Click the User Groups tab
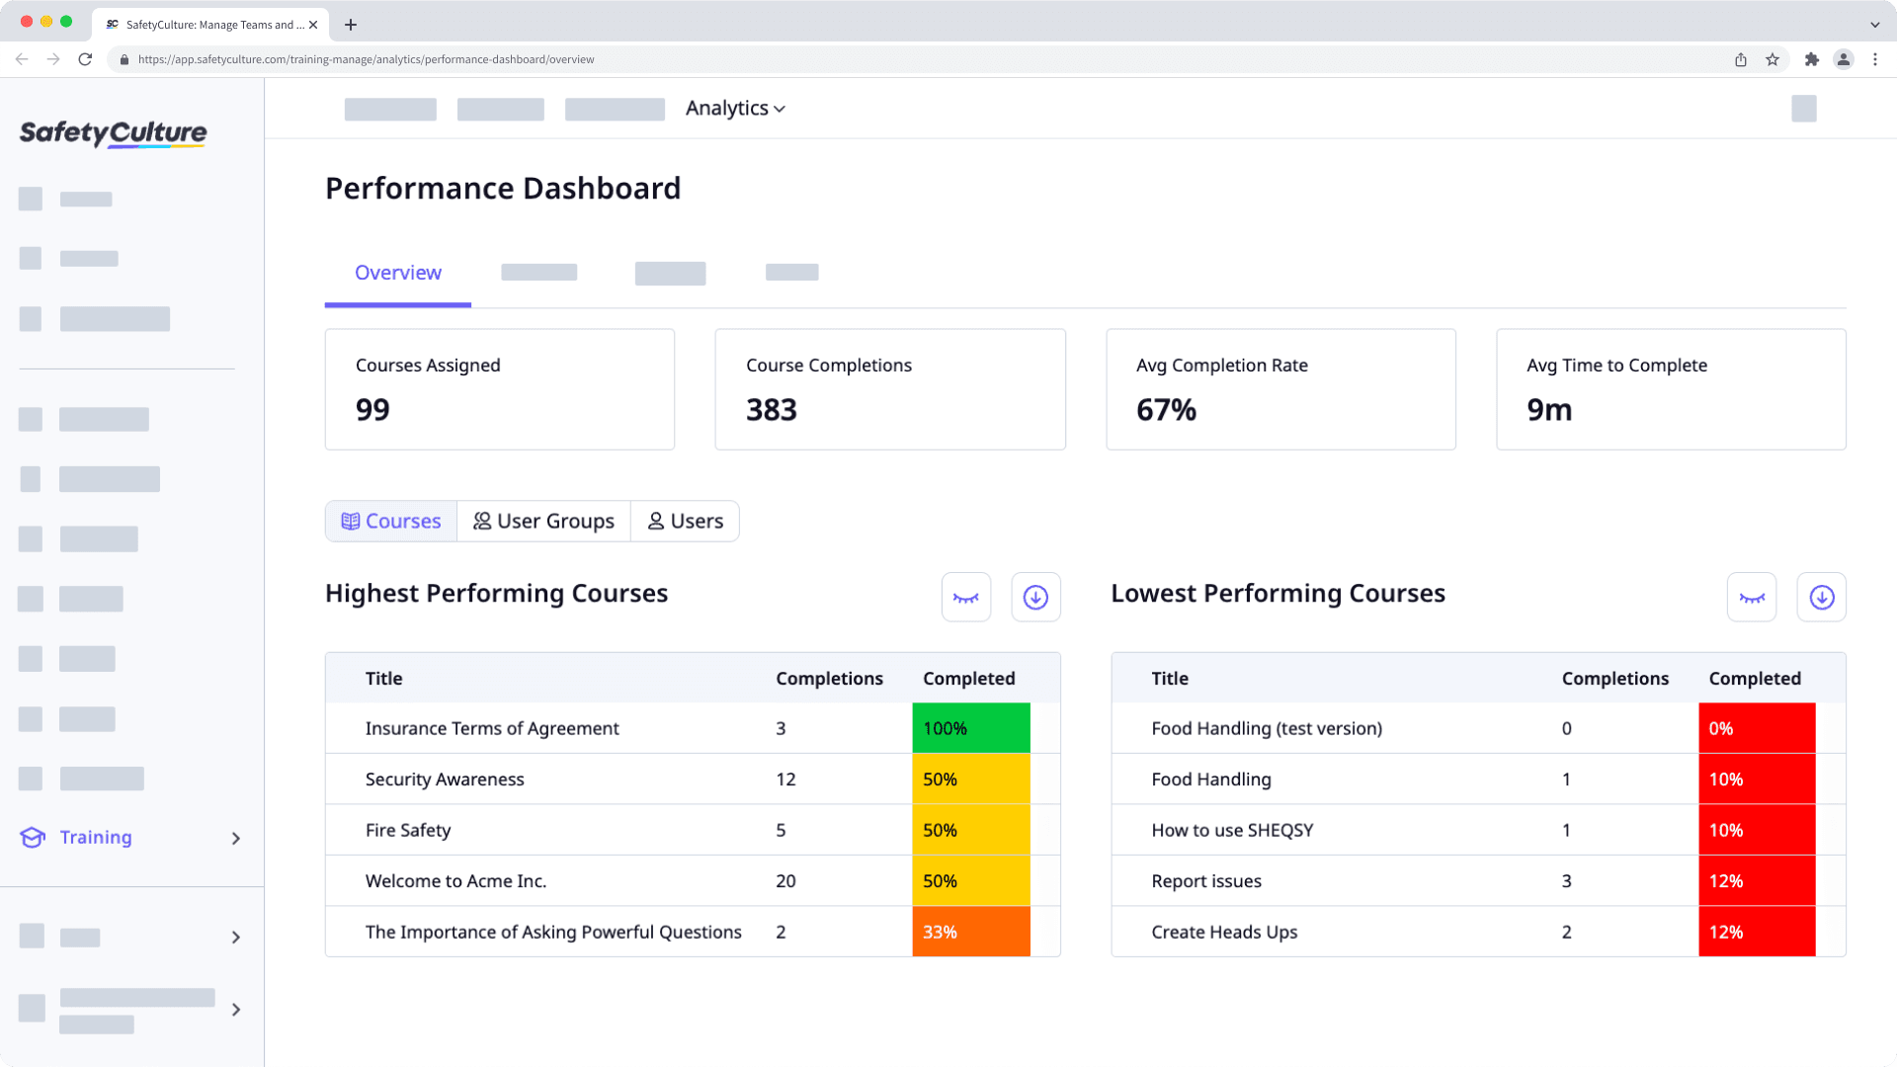Screen dimensions: 1897x1067 543,521
